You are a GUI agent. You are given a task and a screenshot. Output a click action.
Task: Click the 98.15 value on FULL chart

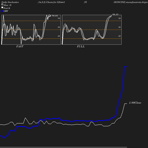[x=115, y=15]
